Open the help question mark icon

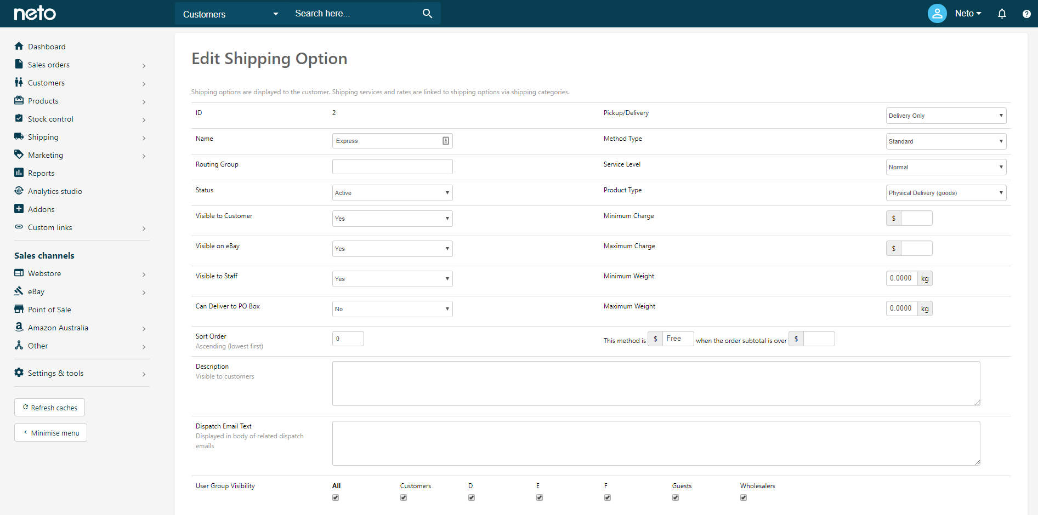point(1026,14)
